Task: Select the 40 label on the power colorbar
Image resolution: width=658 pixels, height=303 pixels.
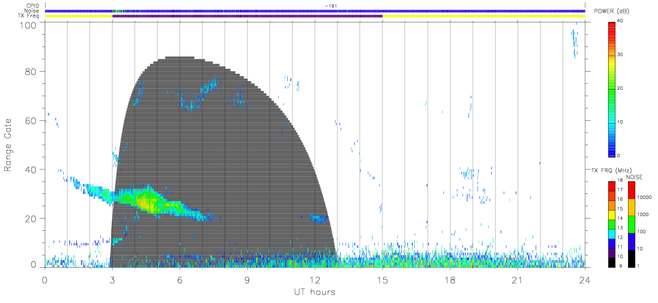Action: click(620, 20)
